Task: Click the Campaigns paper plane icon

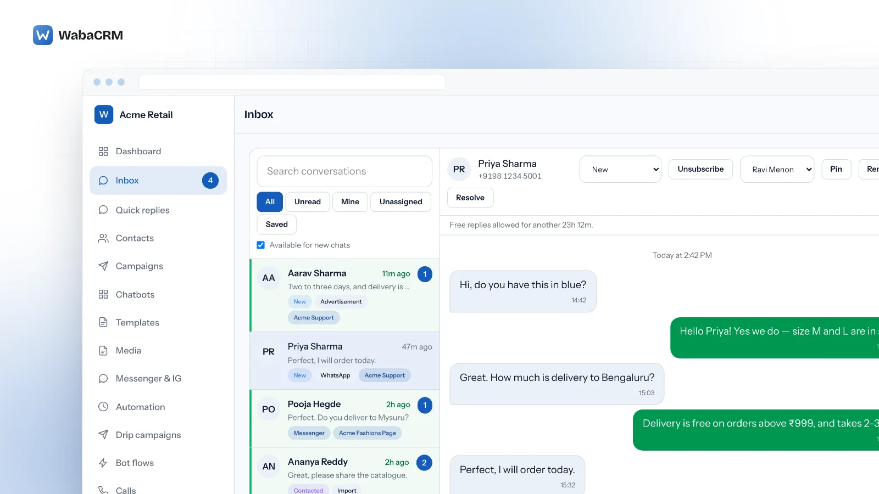Action: pyautogui.click(x=103, y=266)
